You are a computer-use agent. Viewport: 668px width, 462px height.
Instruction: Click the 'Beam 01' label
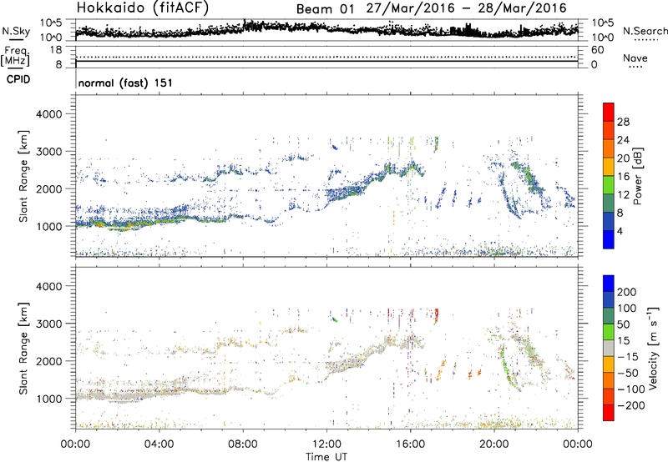click(x=325, y=8)
